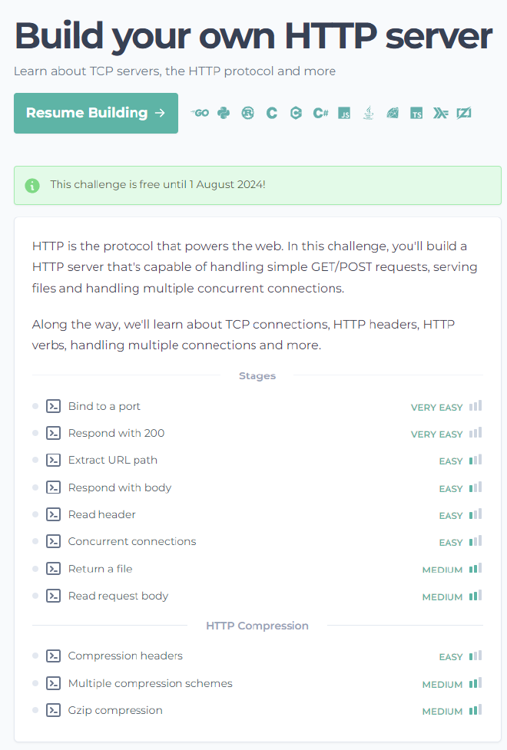Open the Extract URL path stage
507x750 pixels.
click(113, 460)
